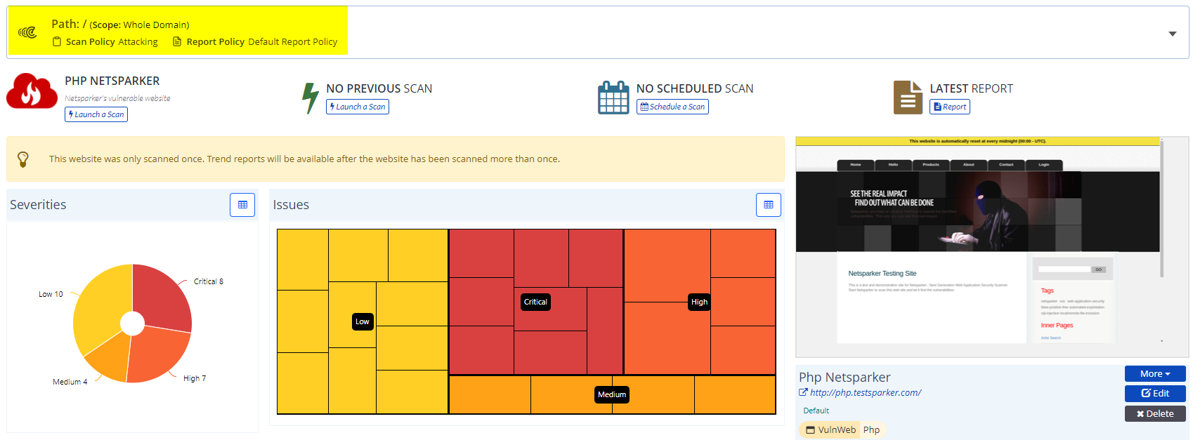The image size is (1193, 440).
Task: Click the 'Critical 8' chart legend label
Action: coord(209,281)
